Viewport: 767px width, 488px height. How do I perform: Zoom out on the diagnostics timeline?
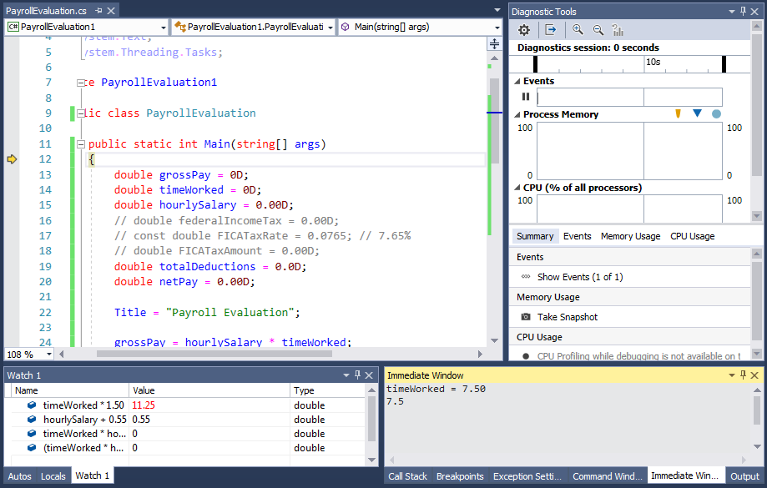click(x=598, y=30)
